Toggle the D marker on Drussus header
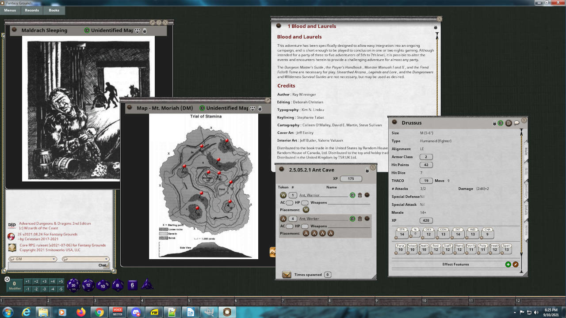The width and height of the screenshot is (566, 318). pos(509,123)
